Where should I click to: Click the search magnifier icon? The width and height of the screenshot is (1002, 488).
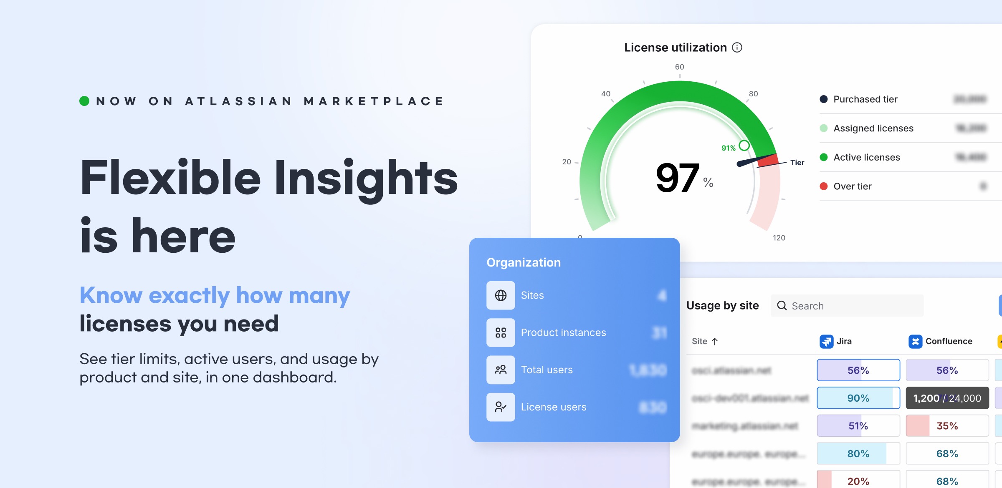tap(782, 306)
